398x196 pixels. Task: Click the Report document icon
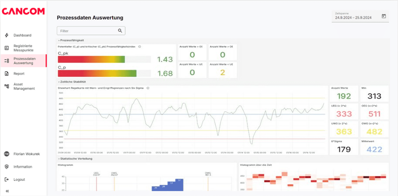tap(7, 74)
